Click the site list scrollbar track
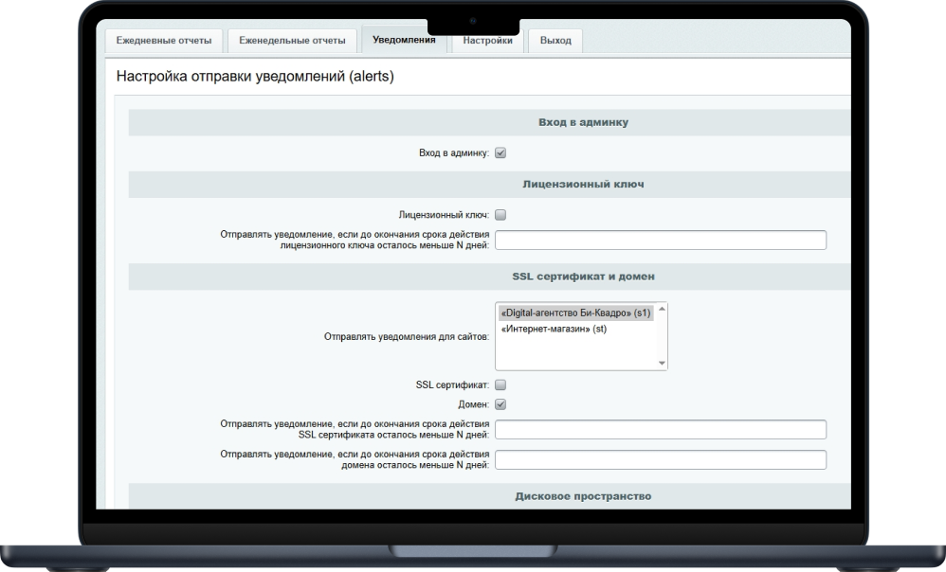The image size is (946, 572). tap(662, 336)
